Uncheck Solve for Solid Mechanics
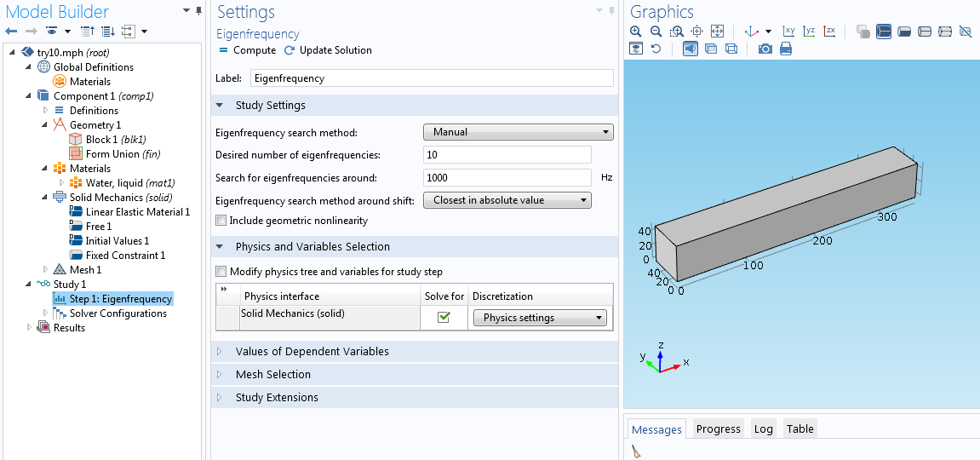The width and height of the screenshot is (980, 460). tap(444, 318)
